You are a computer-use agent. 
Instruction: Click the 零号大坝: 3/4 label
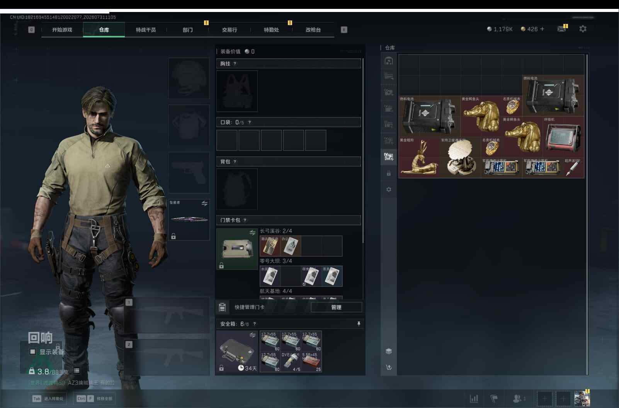point(276,261)
